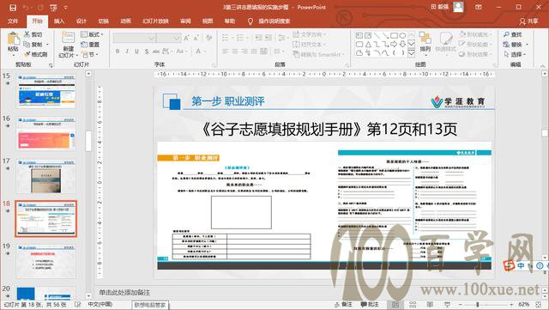
Task: Click the New Slide icon
Action: [68, 38]
